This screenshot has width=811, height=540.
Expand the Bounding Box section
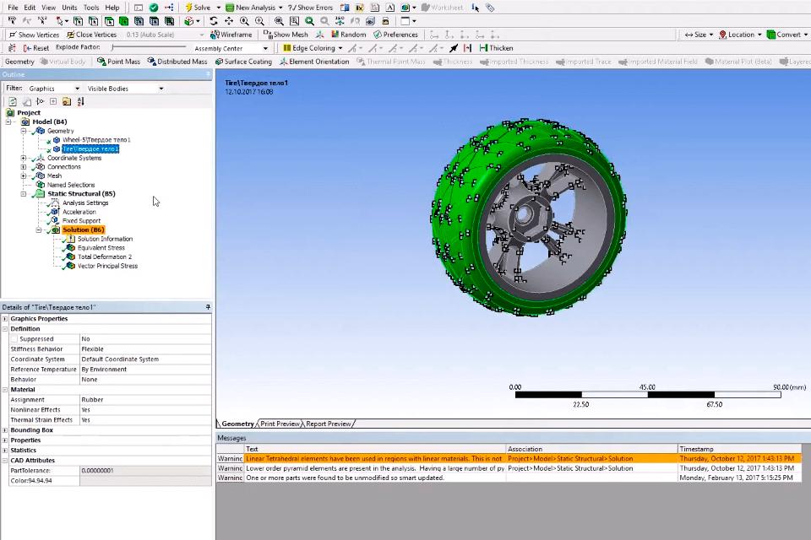coord(5,430)
